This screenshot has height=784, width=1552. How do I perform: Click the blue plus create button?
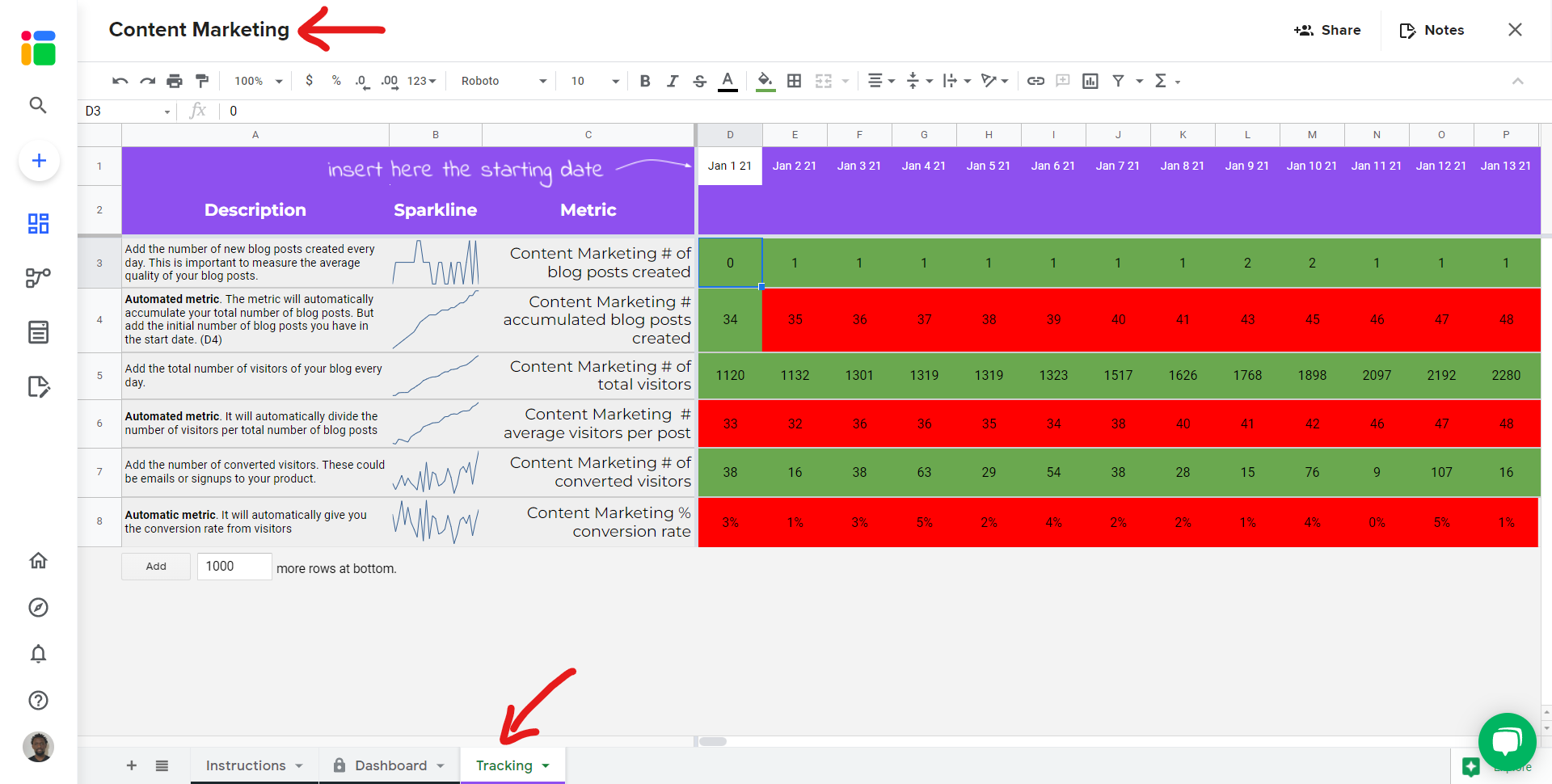[x=39, y=160]
